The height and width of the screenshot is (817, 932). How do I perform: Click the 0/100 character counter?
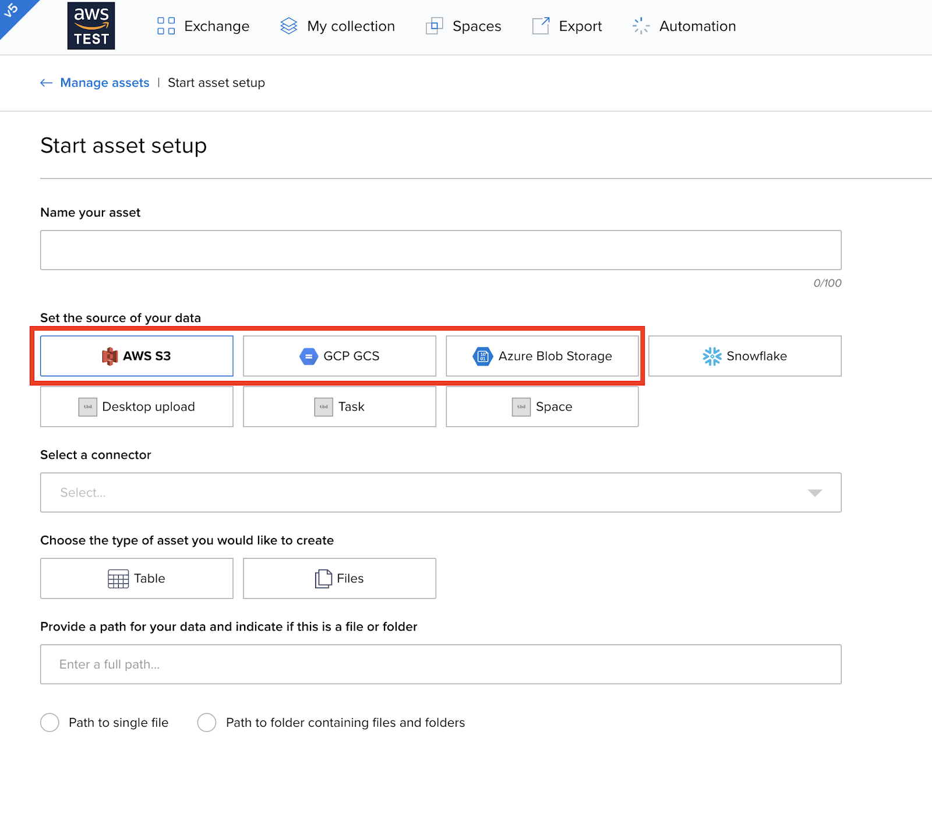pos(827,283)
